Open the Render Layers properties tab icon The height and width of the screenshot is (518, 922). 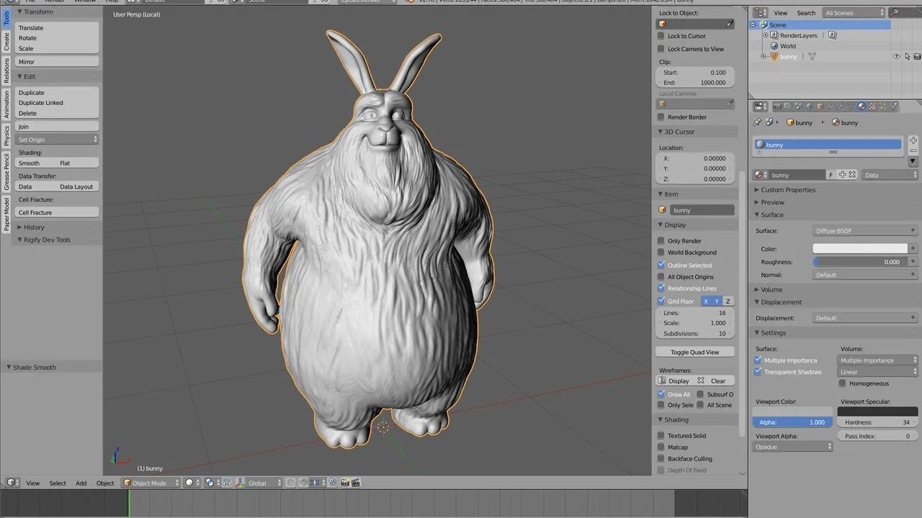[787, 106]
